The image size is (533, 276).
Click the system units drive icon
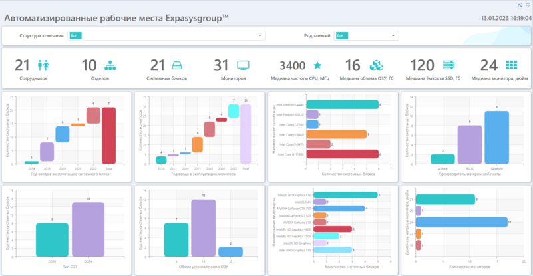point(177,65)
